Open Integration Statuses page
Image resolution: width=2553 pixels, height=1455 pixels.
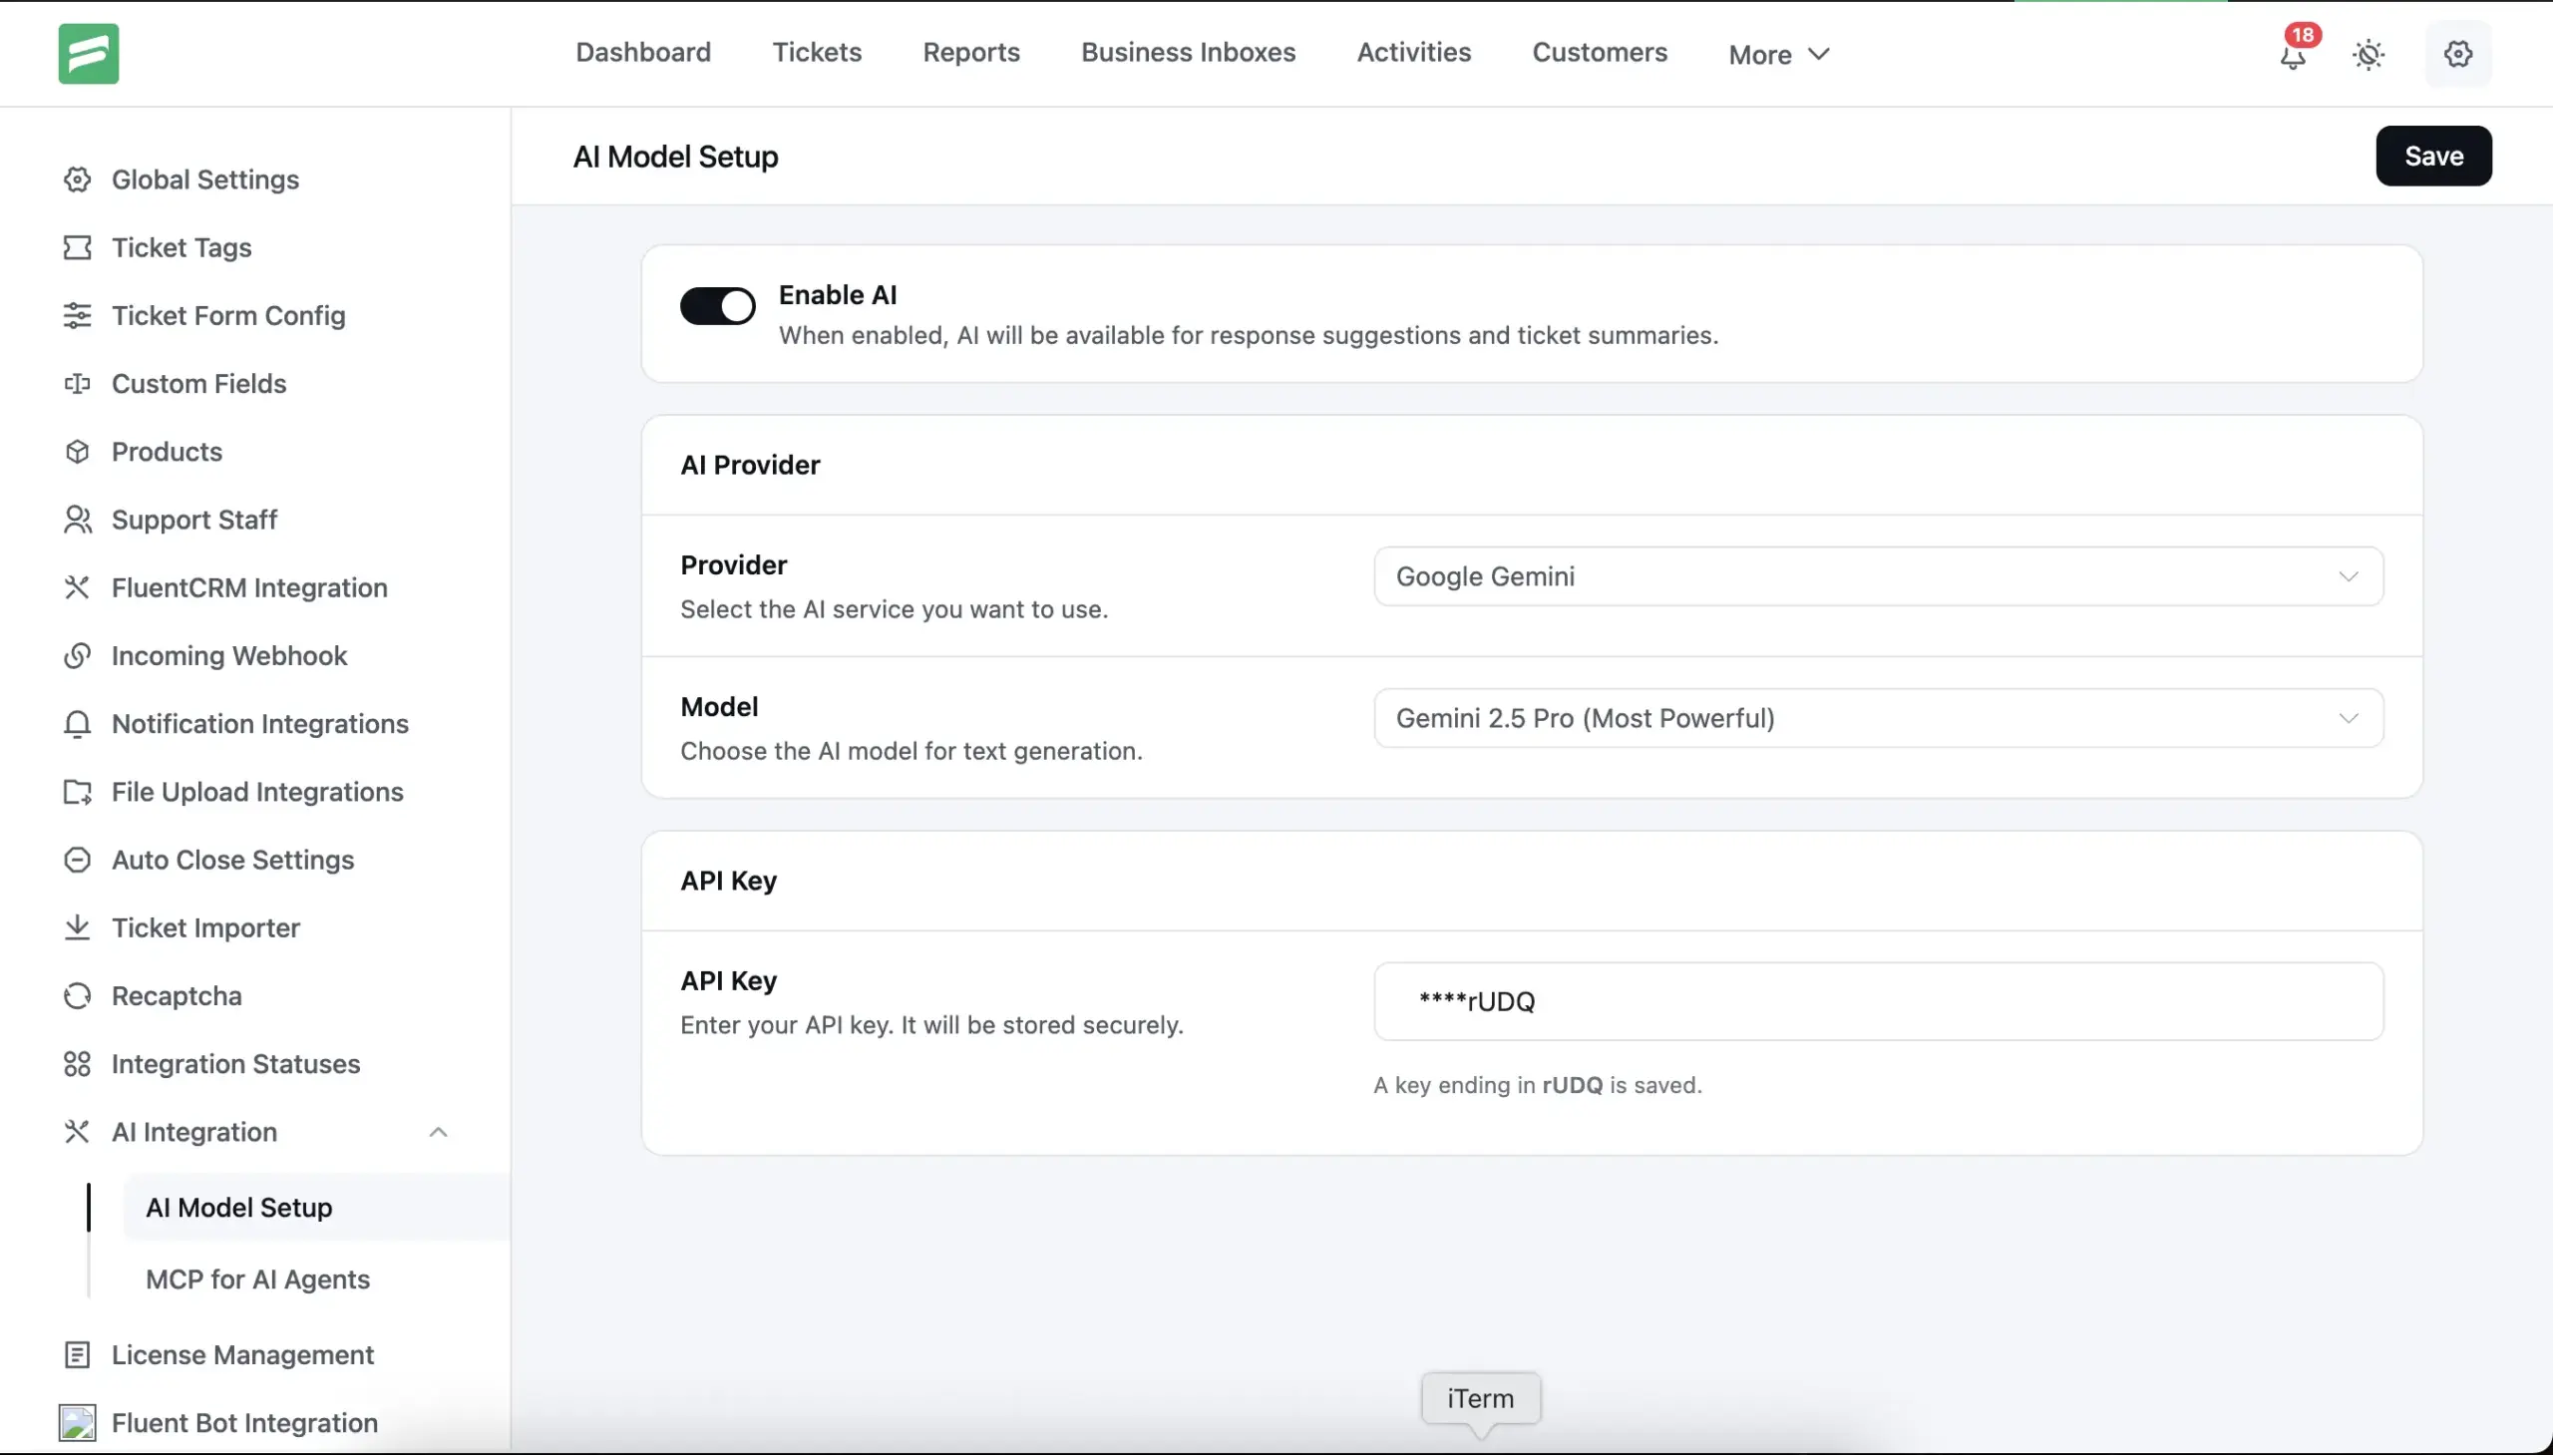tap(235, 1063)
